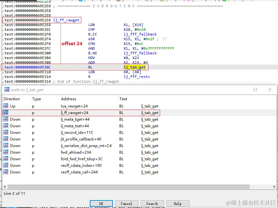Click the horizontal scrollbar thumb in xrefs list
The width and height of the screenshot is (278, 208).
click(x=129, y=187)
